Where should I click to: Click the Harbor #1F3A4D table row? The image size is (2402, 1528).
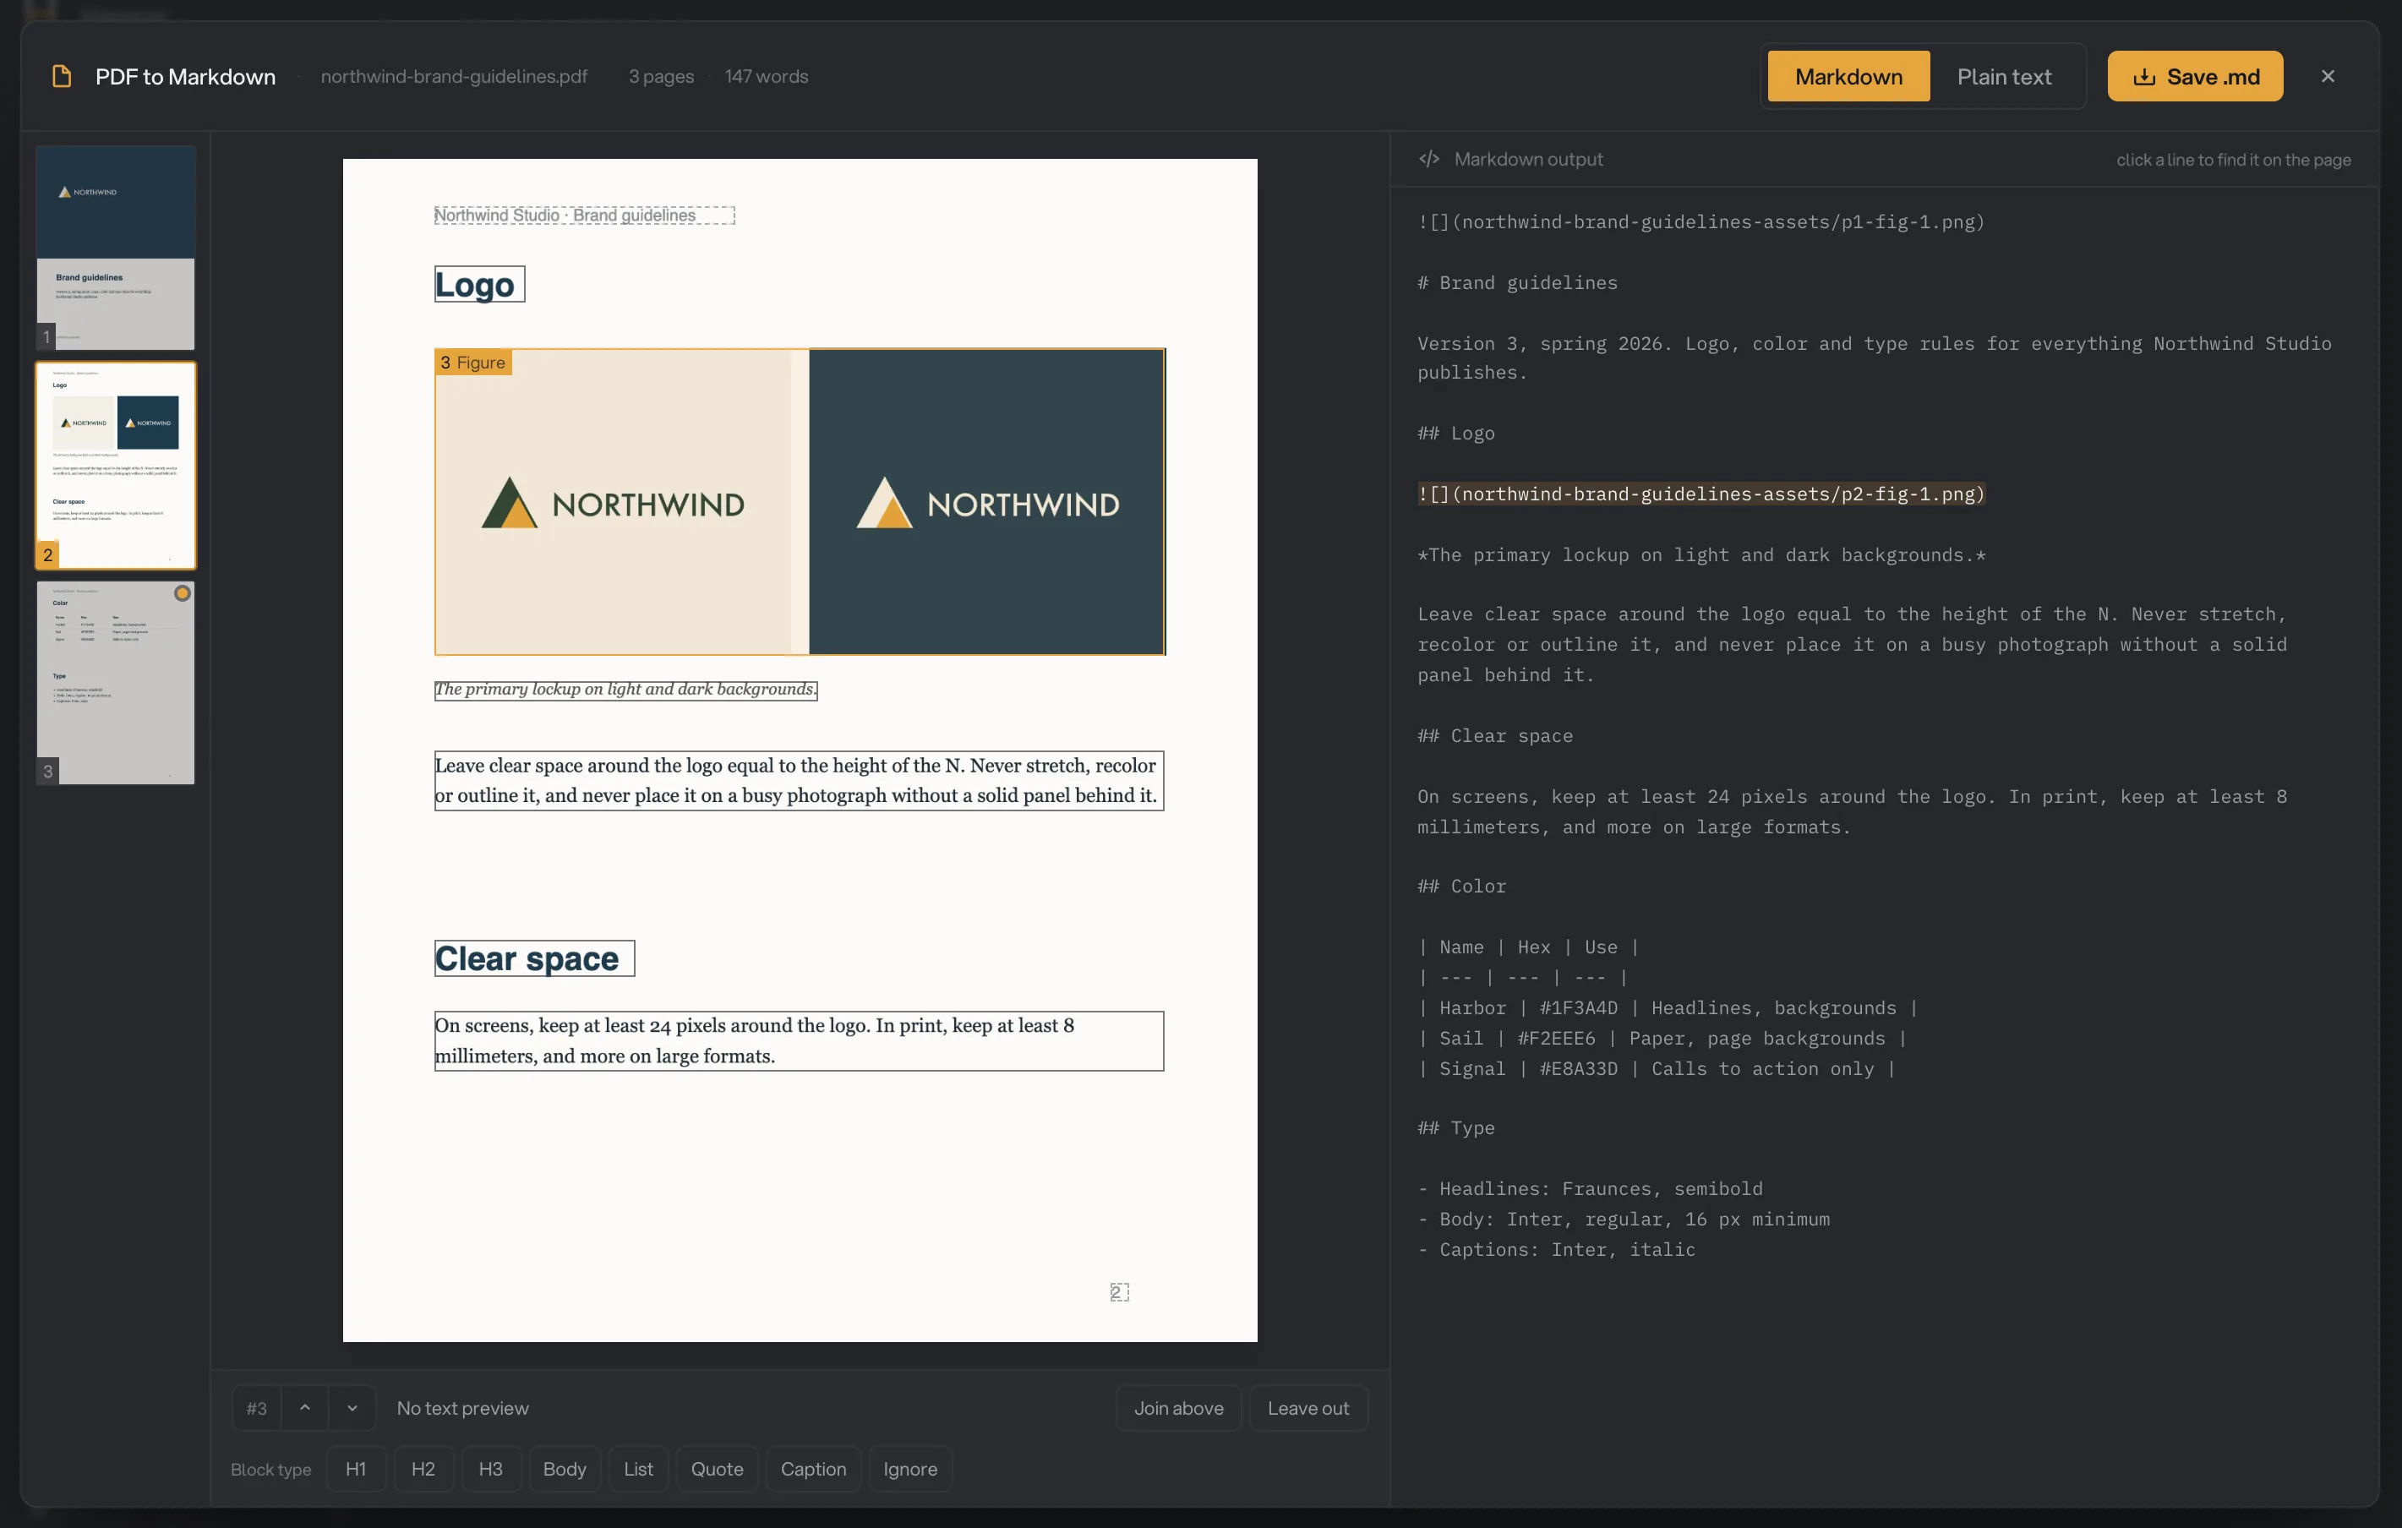[1668, 1008]
